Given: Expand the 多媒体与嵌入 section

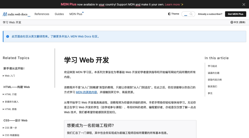Looking at the screenshot, I should (x=11, y=102).
